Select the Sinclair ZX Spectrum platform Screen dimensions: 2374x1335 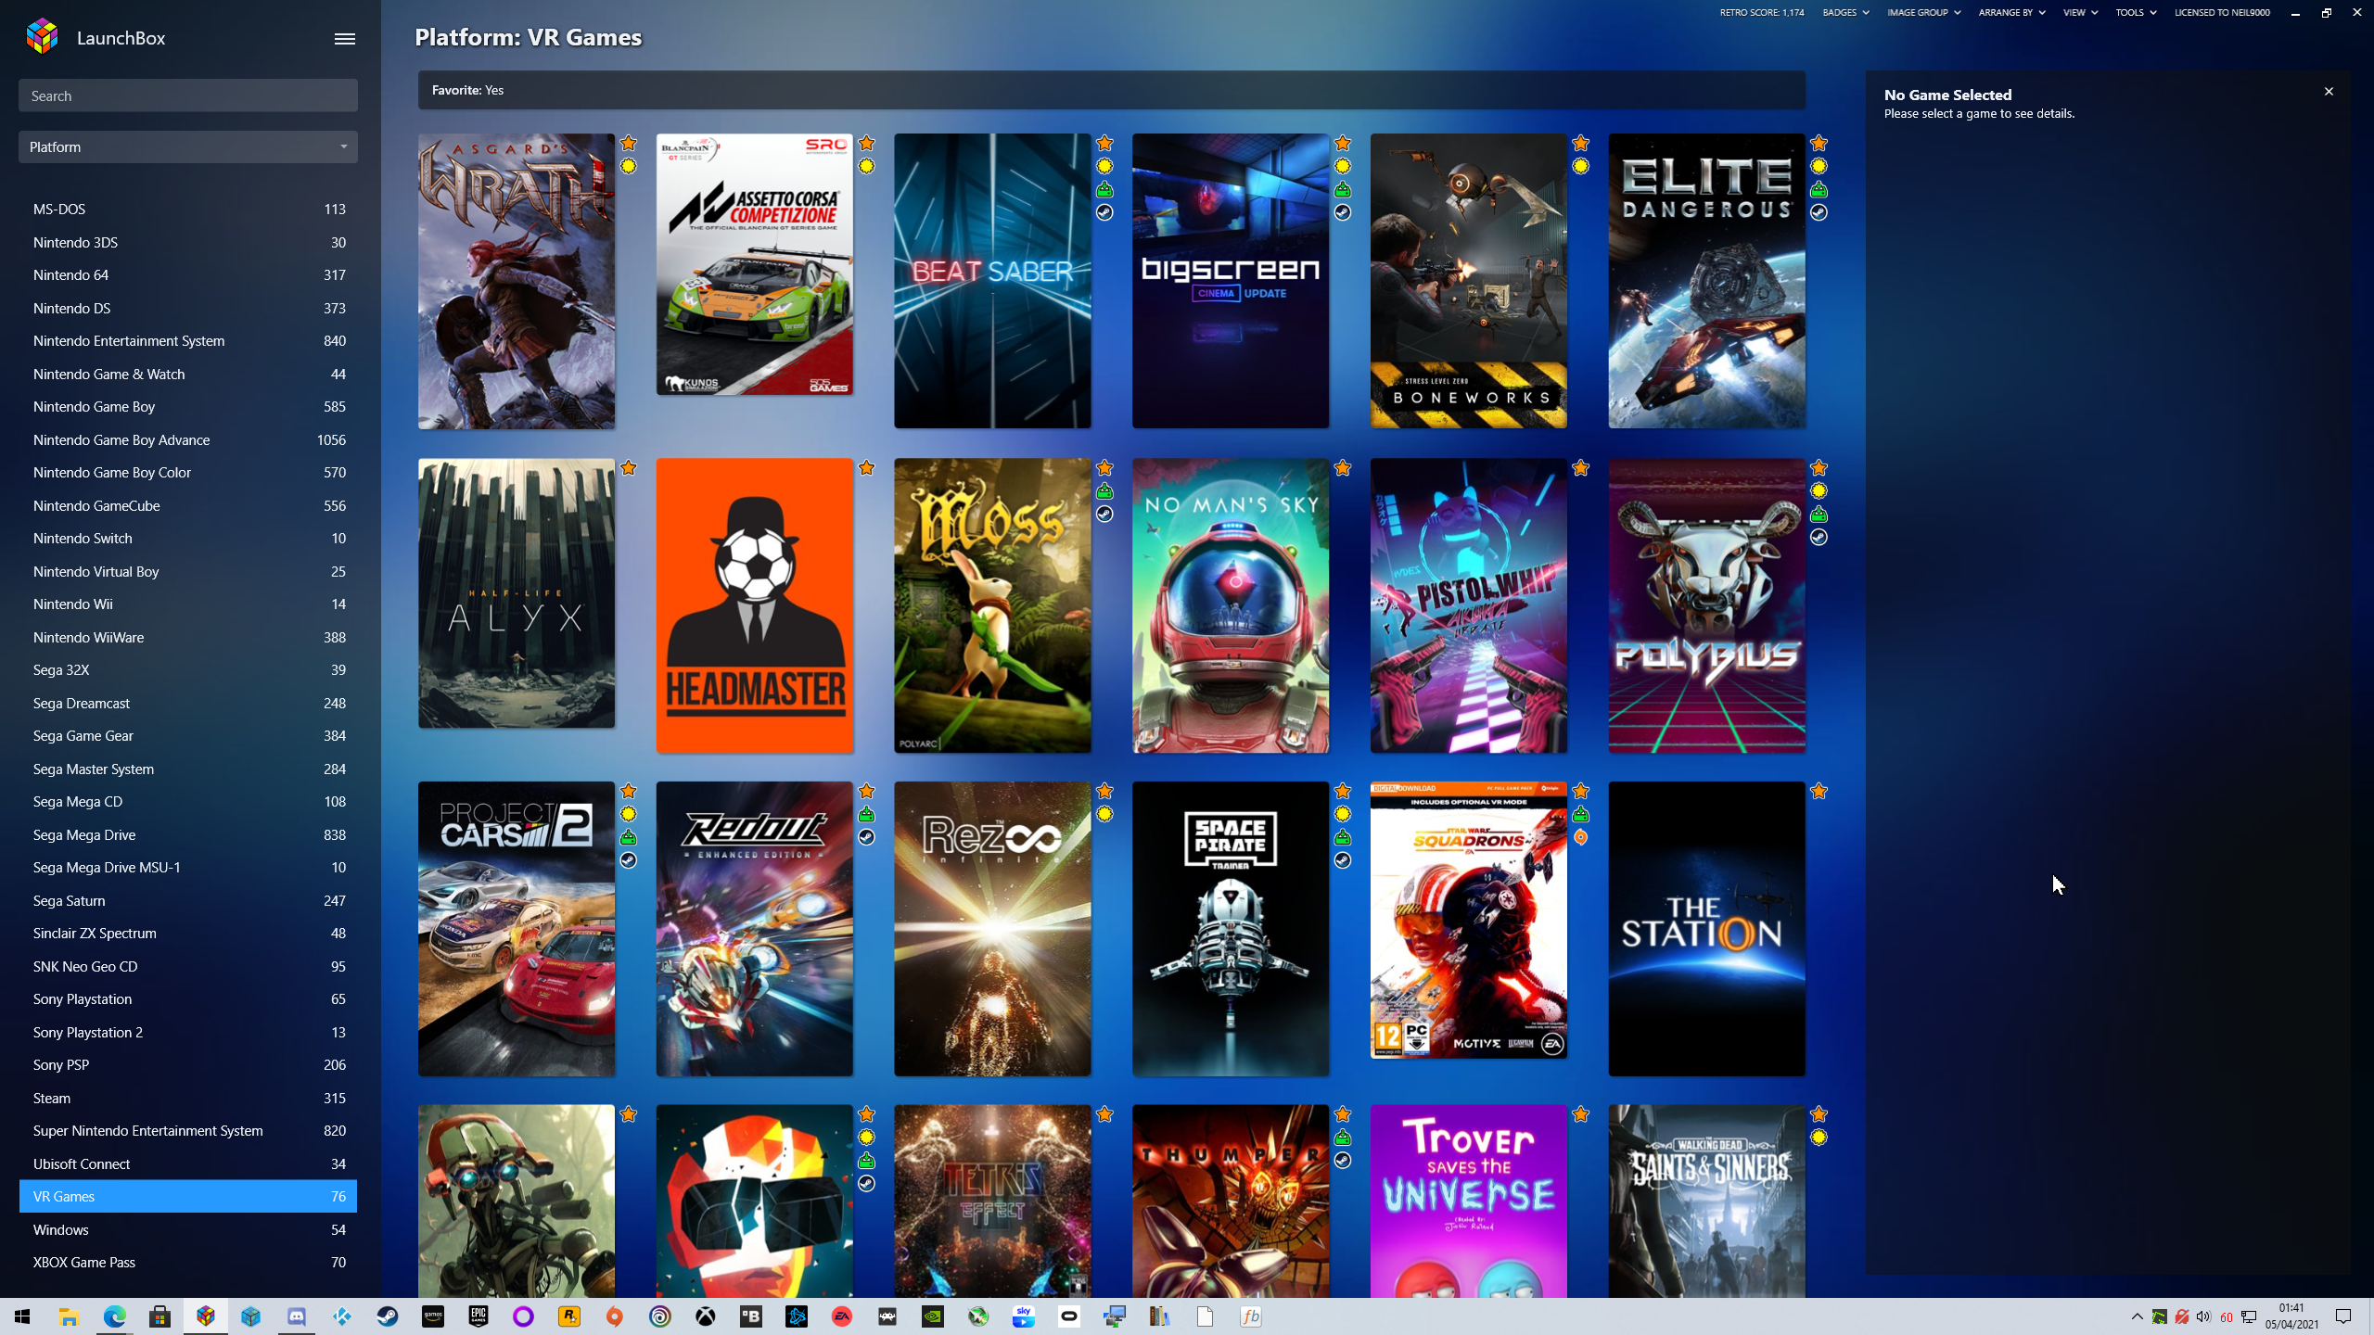[188, 933]
